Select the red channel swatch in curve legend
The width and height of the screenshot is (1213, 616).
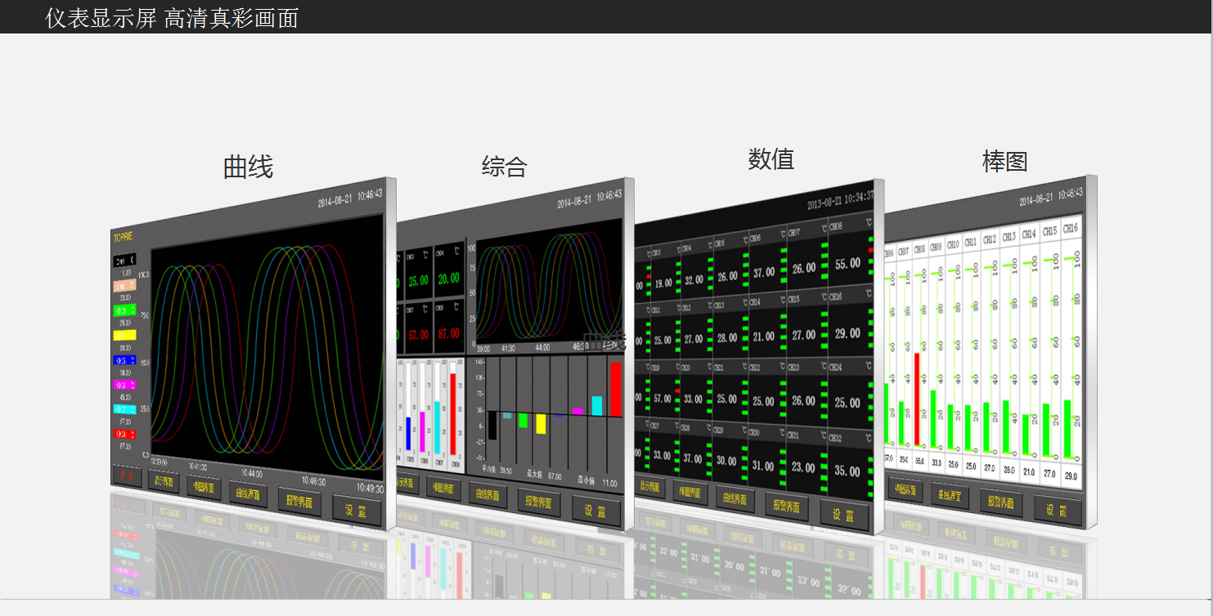pyautogui.click(x=125, y=434)
